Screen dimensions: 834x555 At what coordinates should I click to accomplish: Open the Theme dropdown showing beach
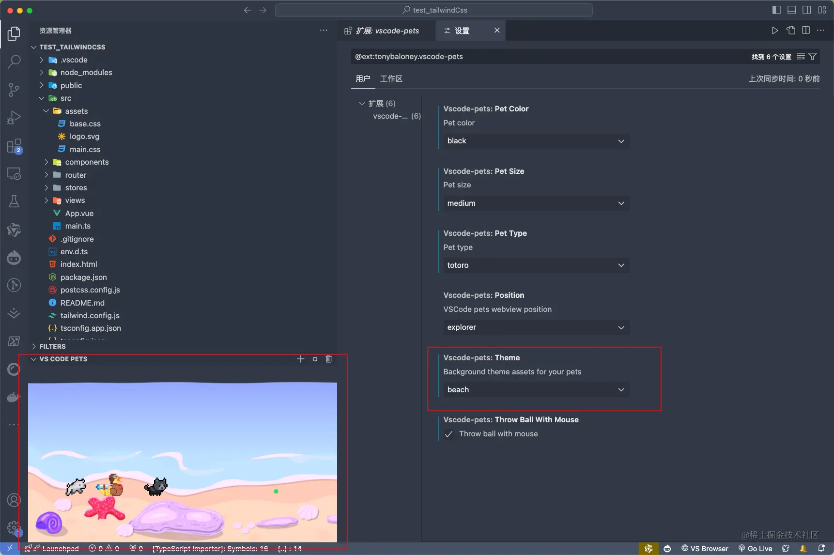coord(536,390)
